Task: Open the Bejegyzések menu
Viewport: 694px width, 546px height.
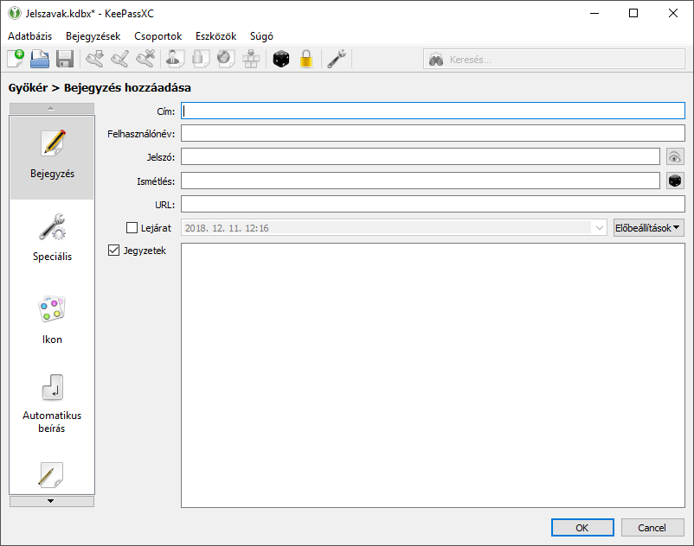Action: (93, 36)
